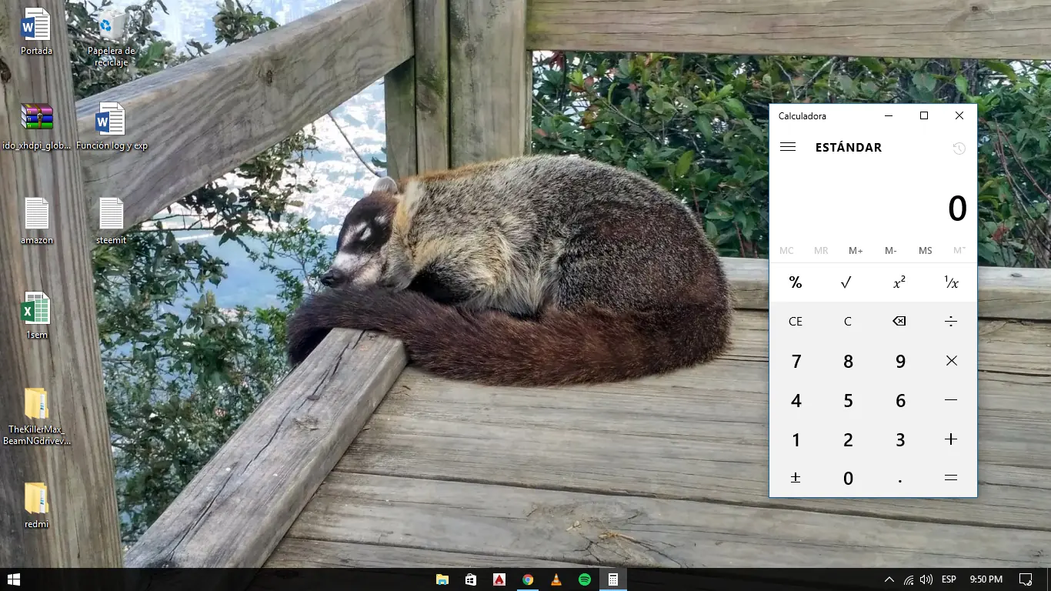Click digit 2 on the calculator

pos(847,439)
